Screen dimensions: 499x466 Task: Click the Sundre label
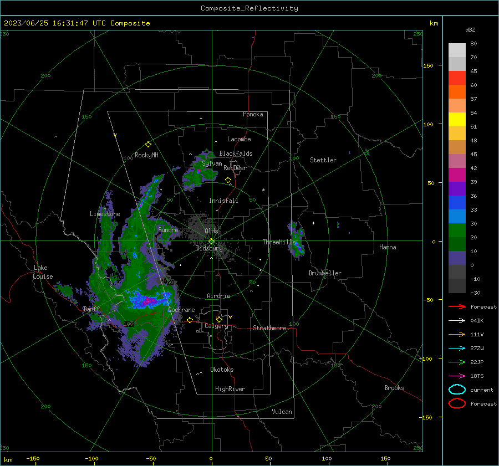tap(168, 229)
